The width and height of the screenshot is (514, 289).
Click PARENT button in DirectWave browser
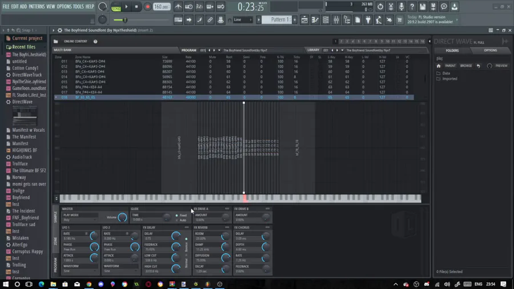tap(450, 66)
